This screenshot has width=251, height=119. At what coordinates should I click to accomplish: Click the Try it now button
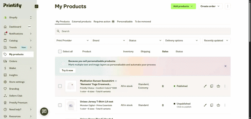[x=67, y=70]
